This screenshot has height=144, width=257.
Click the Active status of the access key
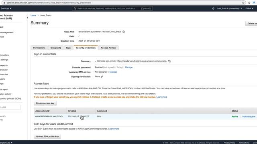pos(235,116)
